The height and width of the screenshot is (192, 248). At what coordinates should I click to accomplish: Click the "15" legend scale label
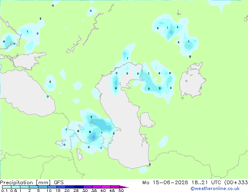coord(58,190)
